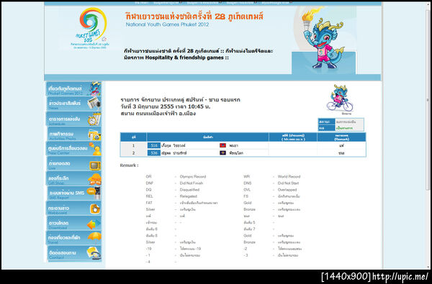Open the Contact item with telephone icon
This screenshot has height=284, width=432.
coord(73,253)
